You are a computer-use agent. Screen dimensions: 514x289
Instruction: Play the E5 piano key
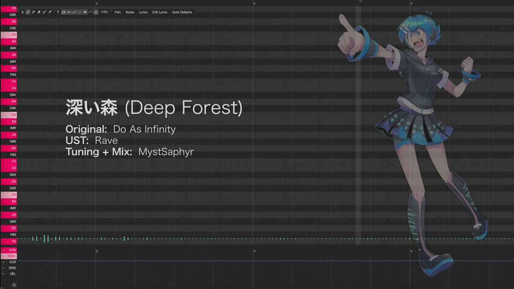pos(9,8)
